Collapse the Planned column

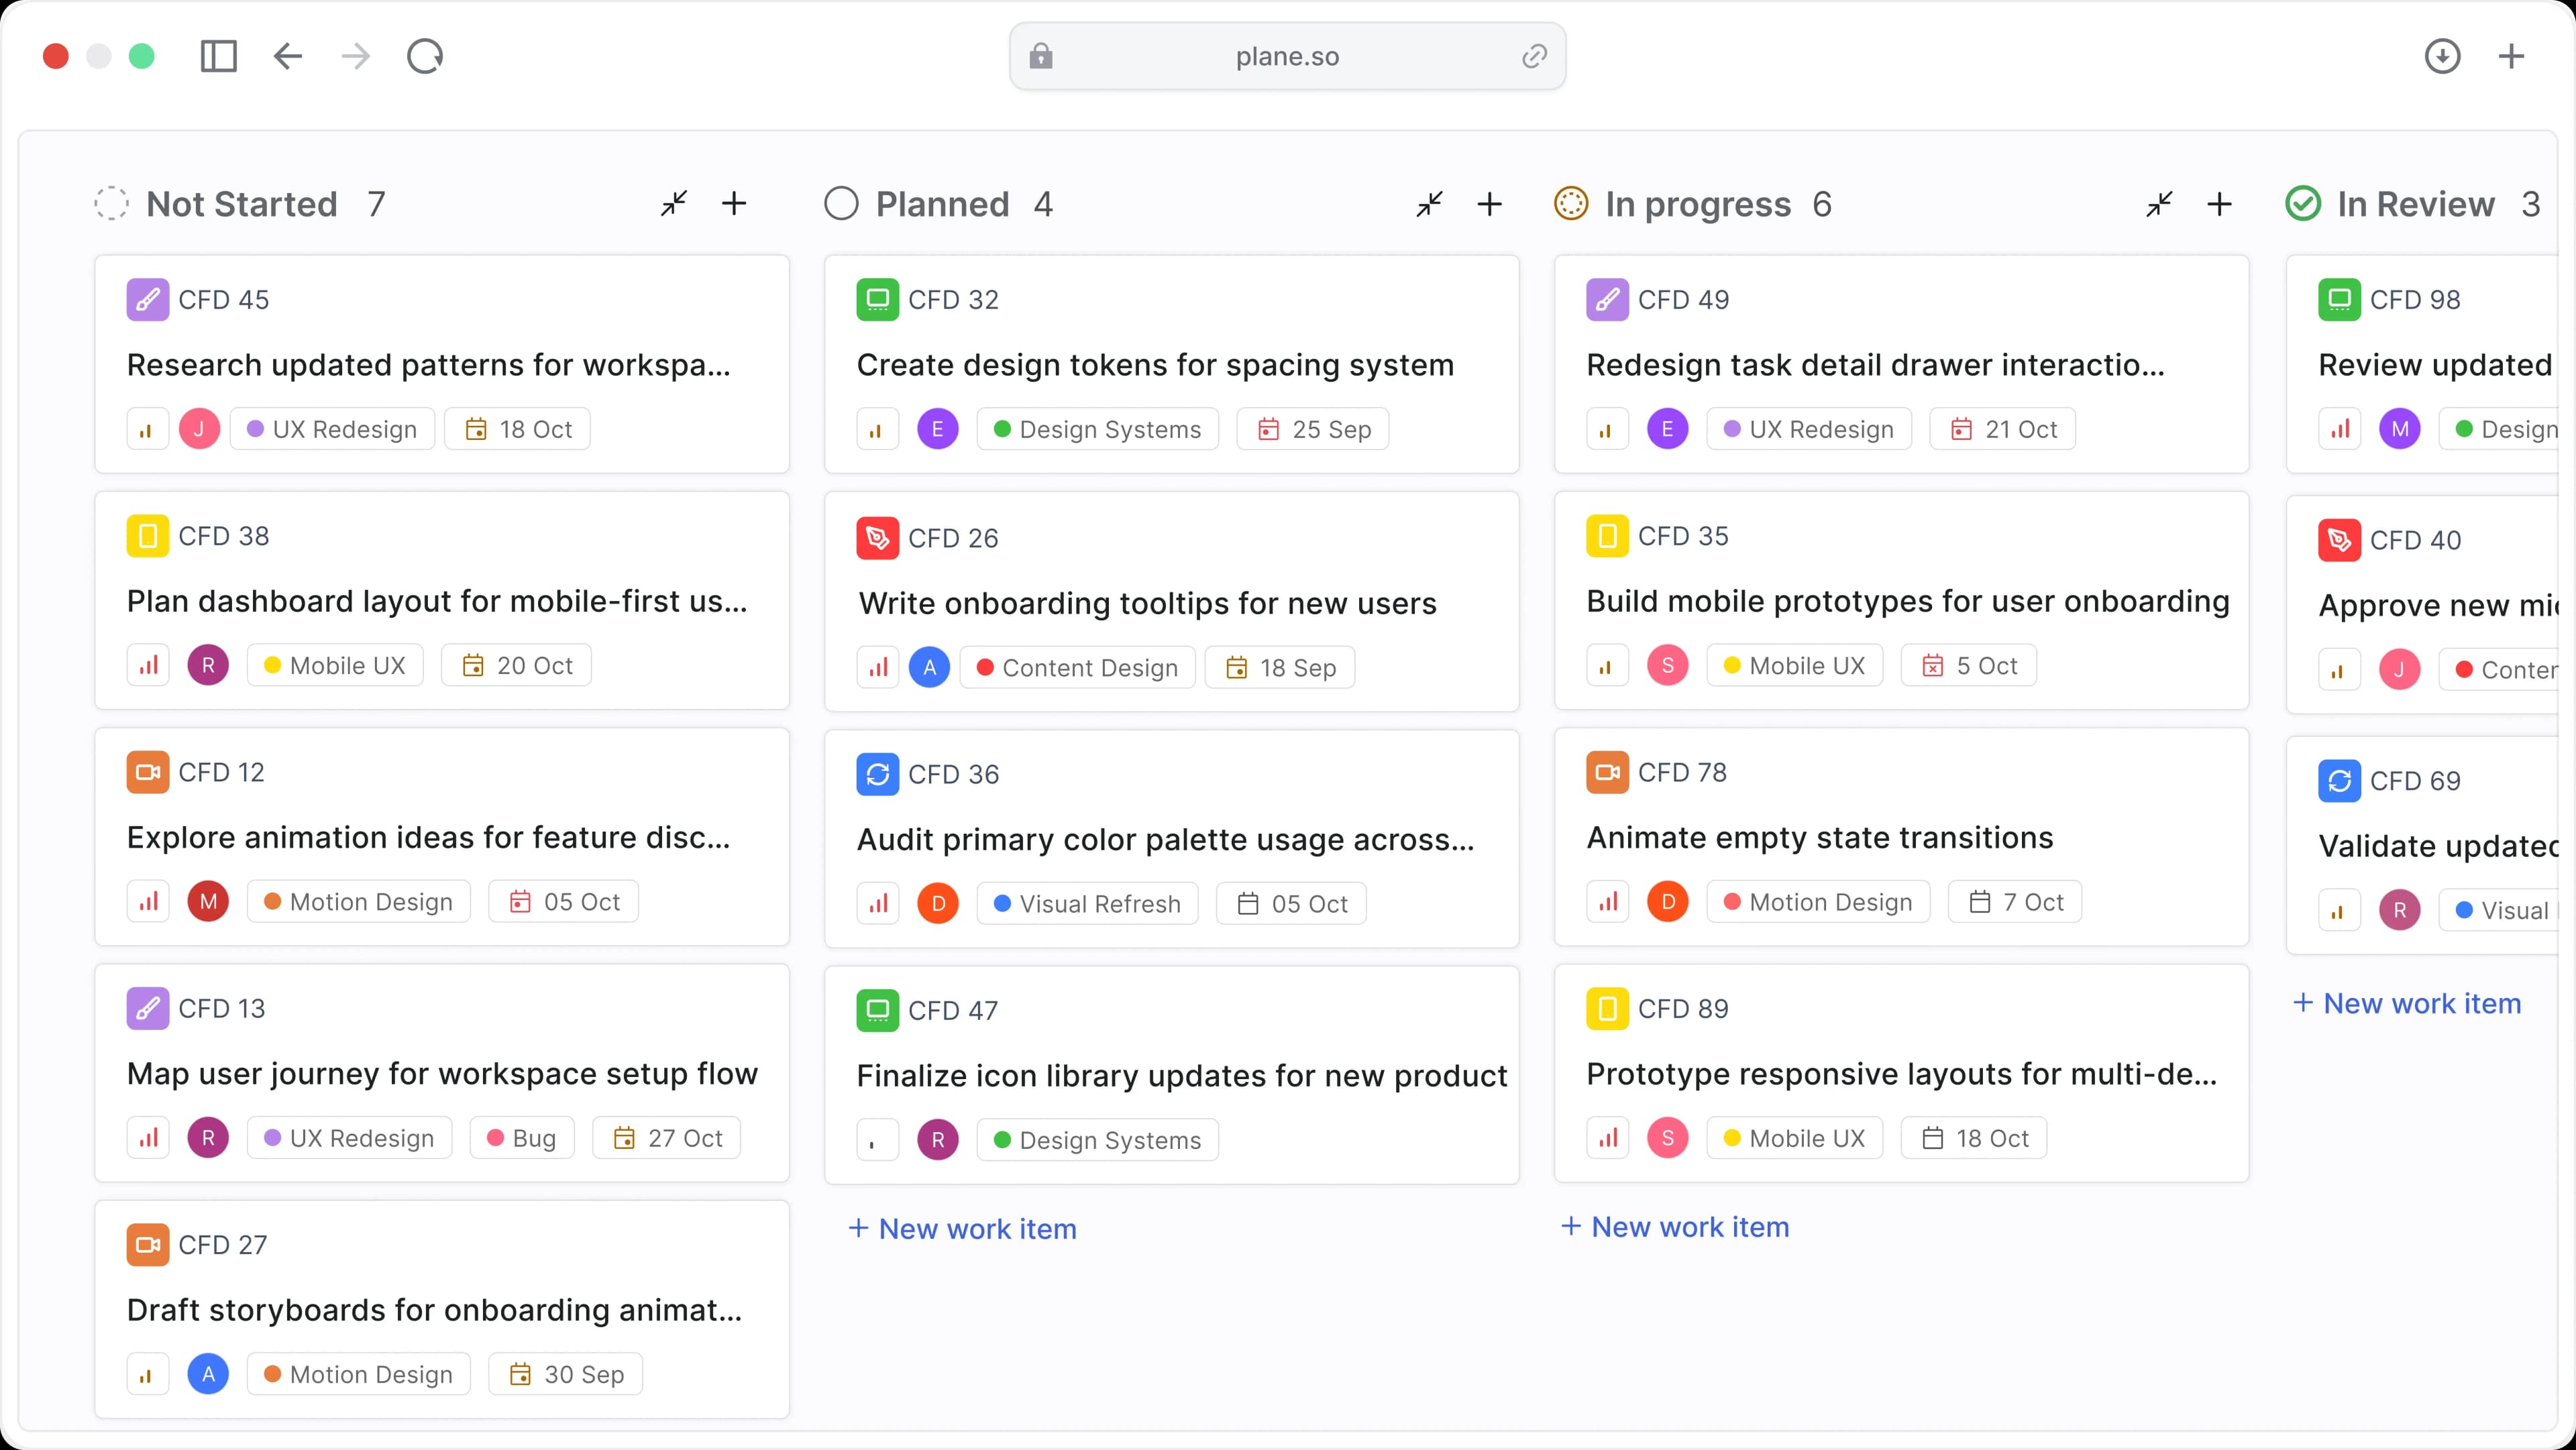coord(1429,203)
